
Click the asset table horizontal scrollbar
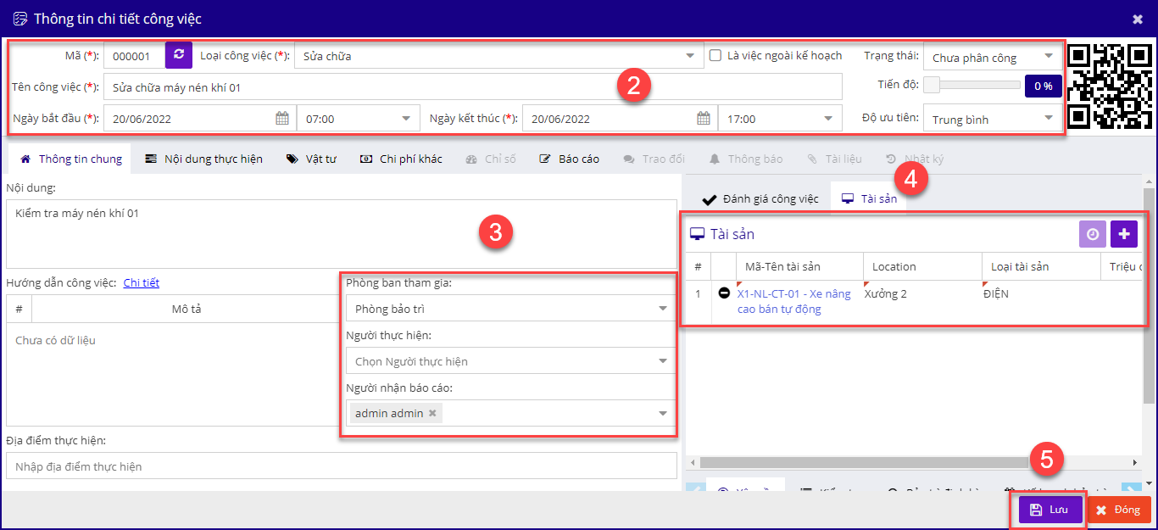tap(864, 462)
